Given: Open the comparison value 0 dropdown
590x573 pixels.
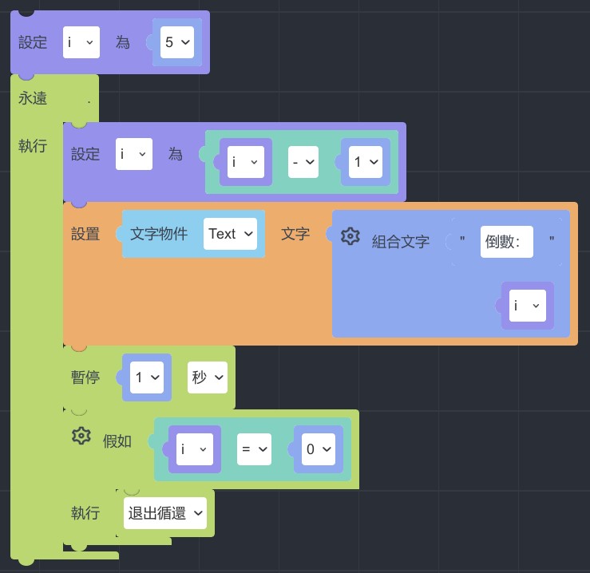Looking at the screenshot, I should pos(319,449).
